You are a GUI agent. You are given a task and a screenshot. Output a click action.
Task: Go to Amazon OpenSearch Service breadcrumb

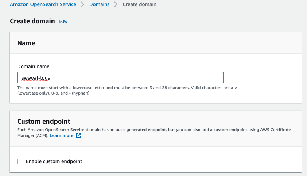point(43,4)
